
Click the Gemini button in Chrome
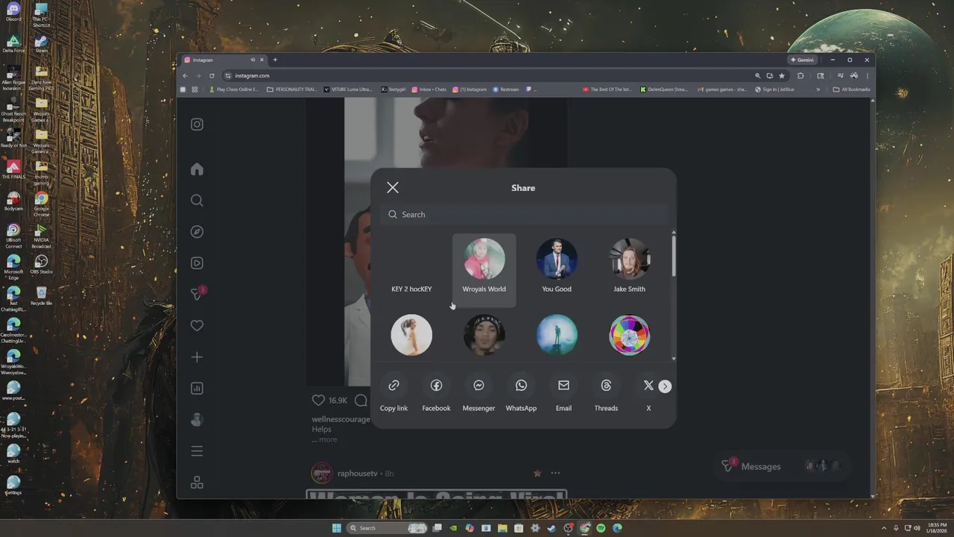[x=802, y=60]
